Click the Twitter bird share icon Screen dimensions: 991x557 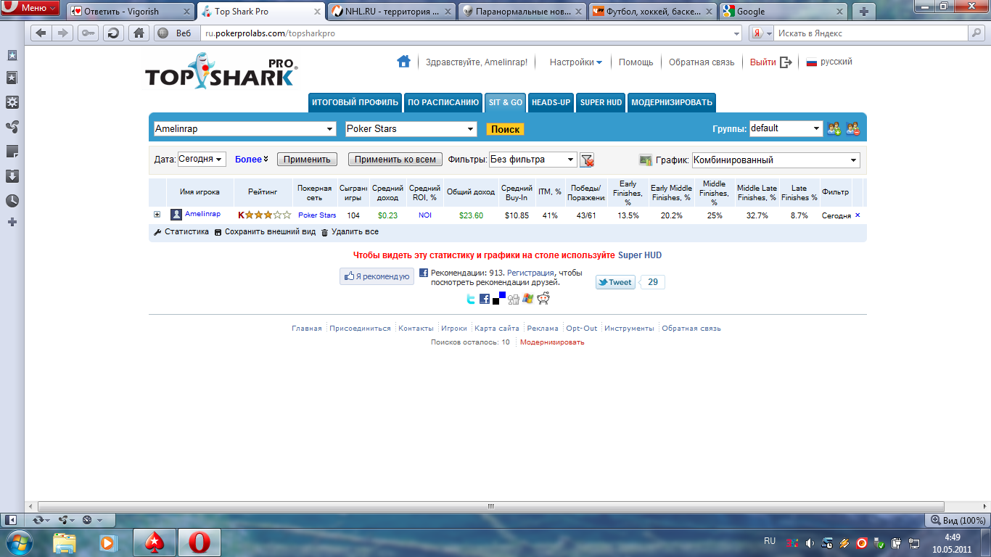470,299
